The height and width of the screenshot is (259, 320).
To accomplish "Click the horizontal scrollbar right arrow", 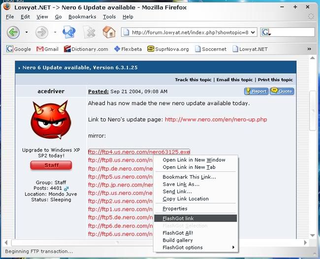I will coord(305,243).
